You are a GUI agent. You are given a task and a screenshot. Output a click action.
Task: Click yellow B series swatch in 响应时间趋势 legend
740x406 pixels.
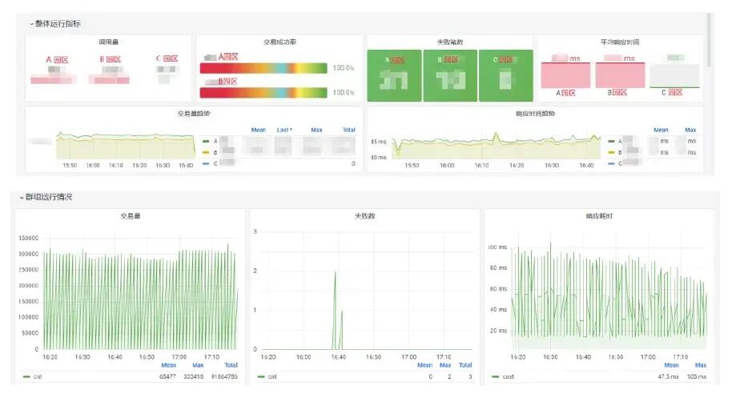click(611, 152)
